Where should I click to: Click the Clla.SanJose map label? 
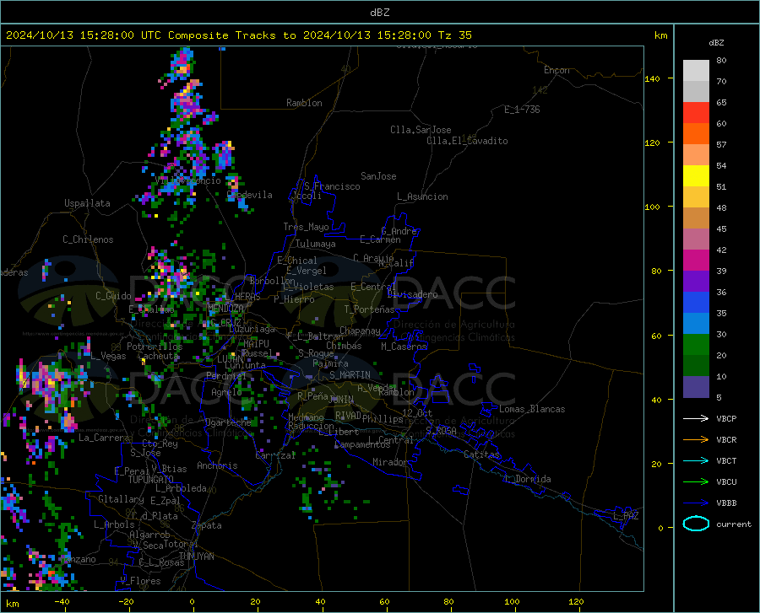pos(421,130)
